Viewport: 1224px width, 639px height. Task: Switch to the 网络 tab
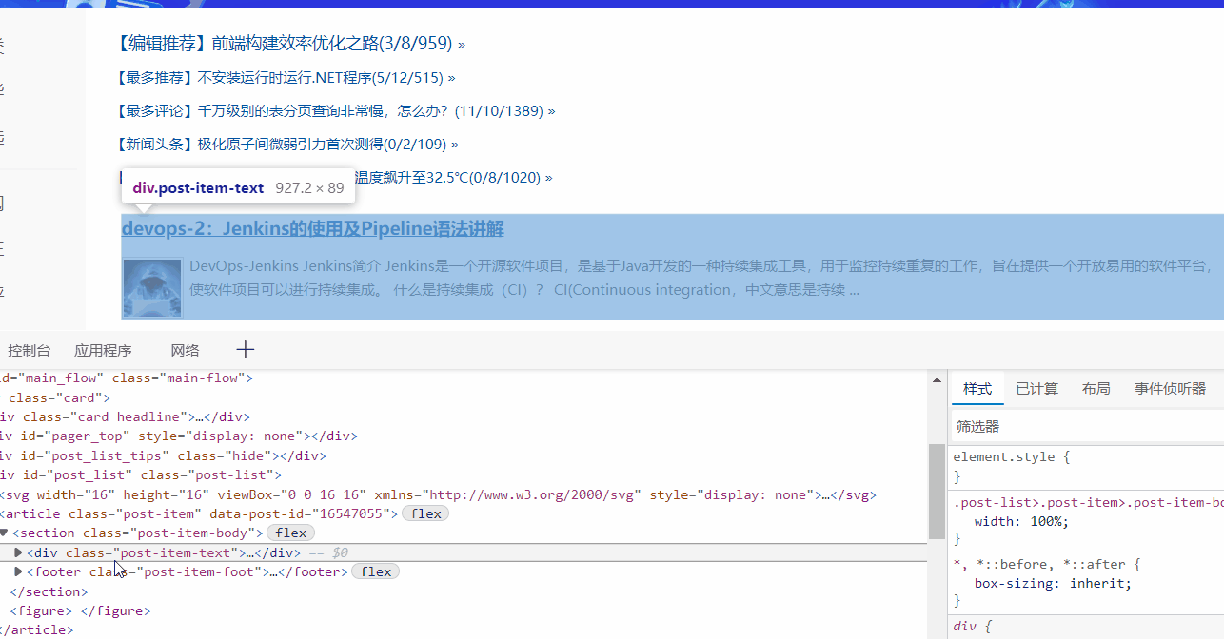click(x=185, y=350)
